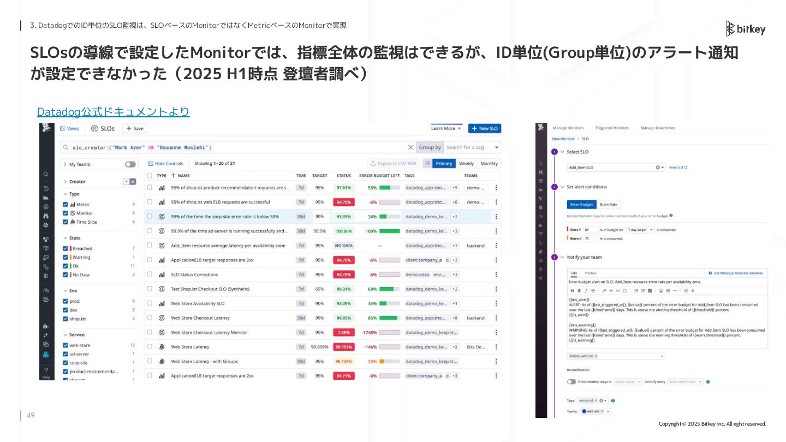Click the NO DATA status badge
The height and width of the screenshot is (442, 786).
coord(344,246)
